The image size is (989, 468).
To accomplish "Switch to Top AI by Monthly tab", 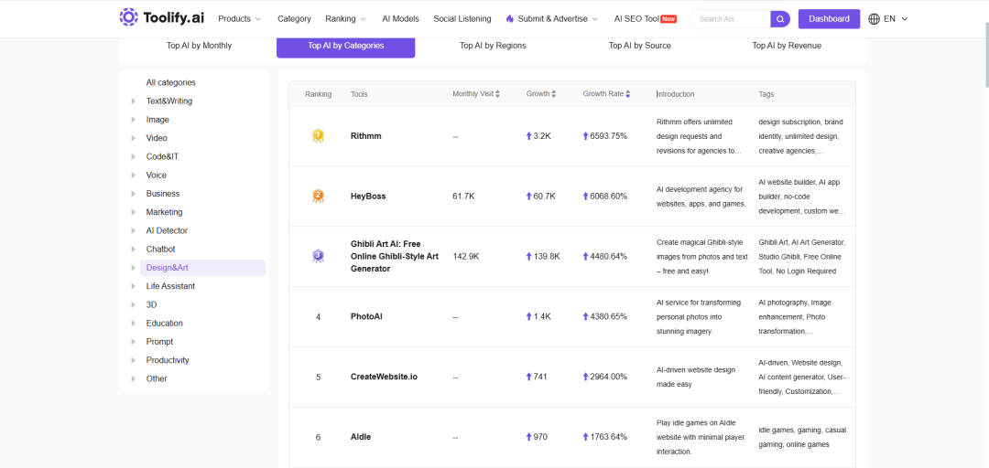I will click(200, 46).
